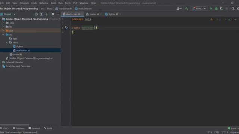
Task: Click the inspection widget up arrow
Action: coord(235,19)
